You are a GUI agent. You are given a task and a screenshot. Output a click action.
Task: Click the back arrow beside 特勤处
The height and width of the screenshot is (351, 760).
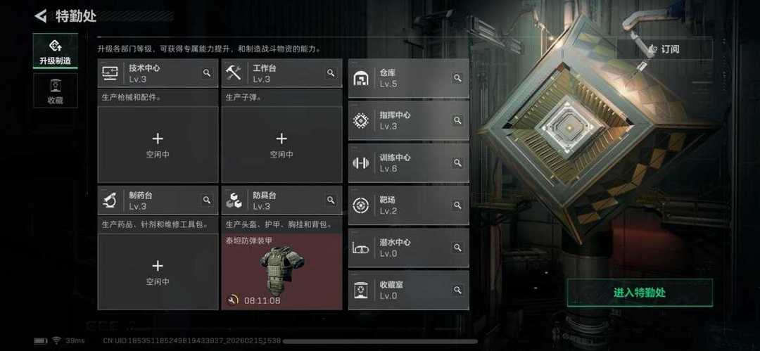(41, 16)
